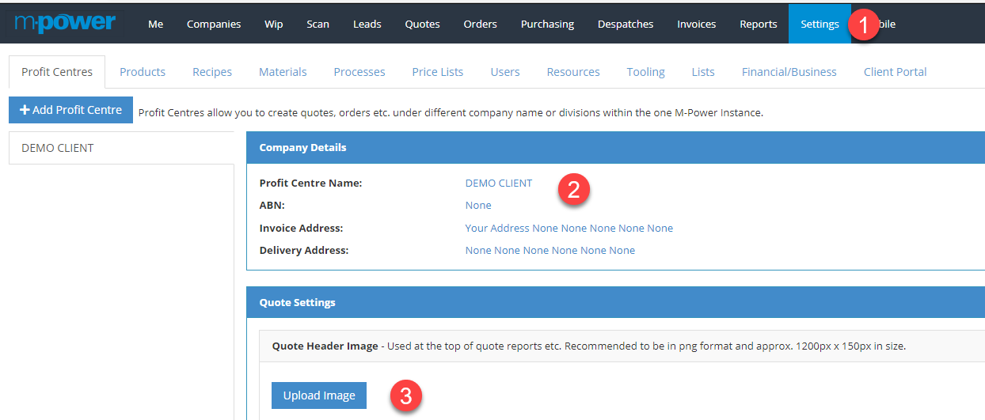Image resolution: width=985 pixels, height=420 pixels.
Task: Edit the Invoice Address value
Action: (x=569, y=228)
